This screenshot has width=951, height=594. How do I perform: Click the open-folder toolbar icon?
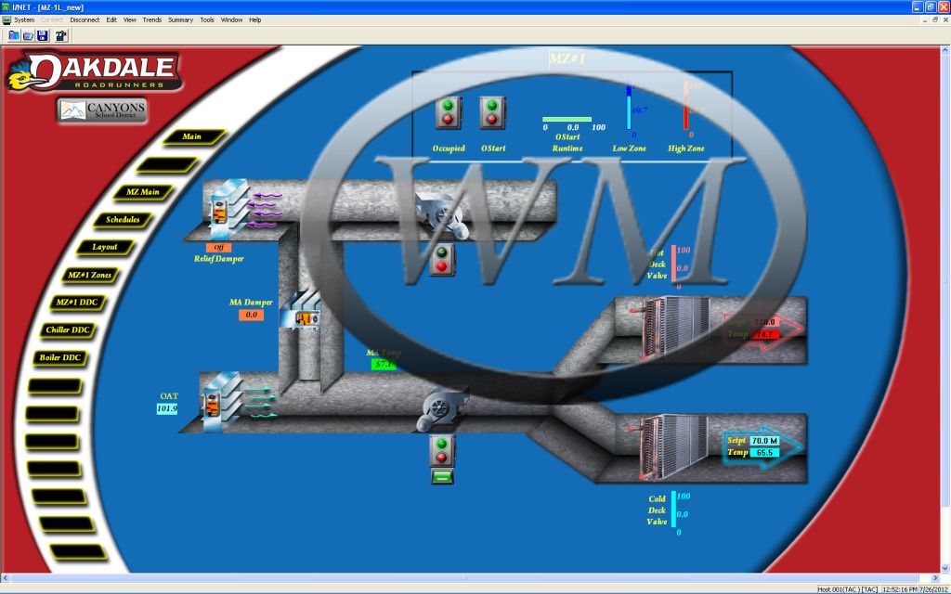click(28, 36)
